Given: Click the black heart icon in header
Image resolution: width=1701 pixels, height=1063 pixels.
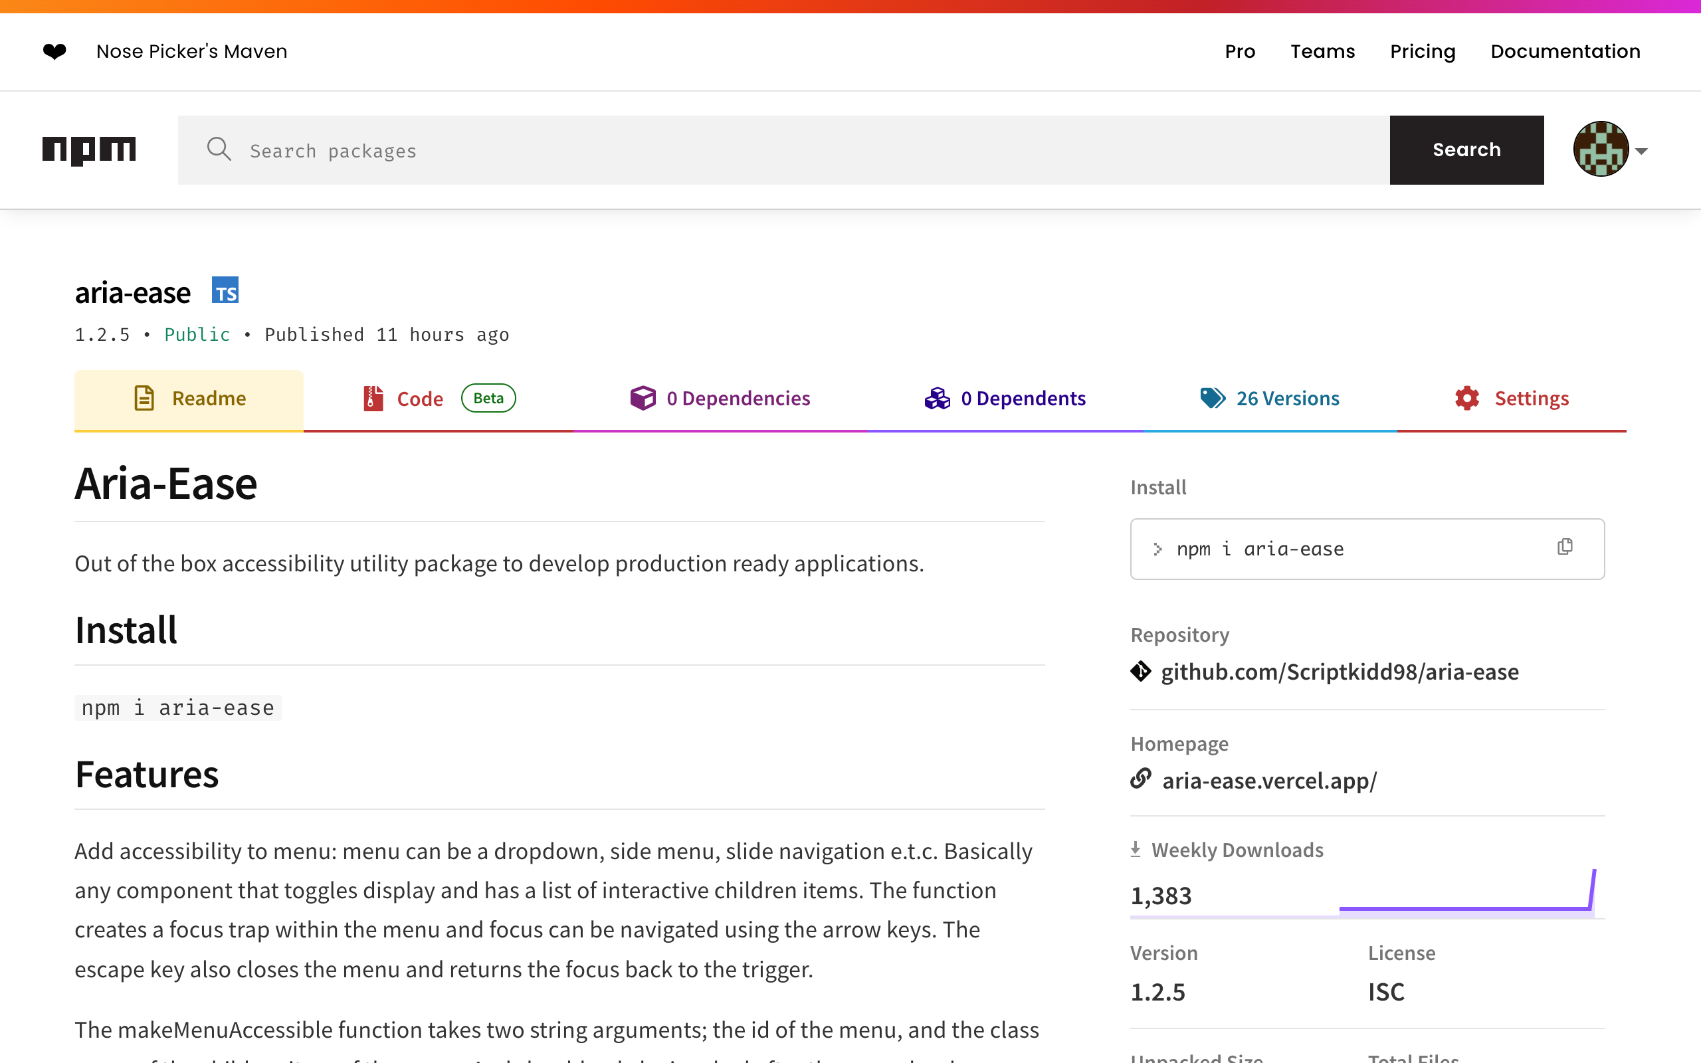Looking at the screenshot, I should pos(54,51).
